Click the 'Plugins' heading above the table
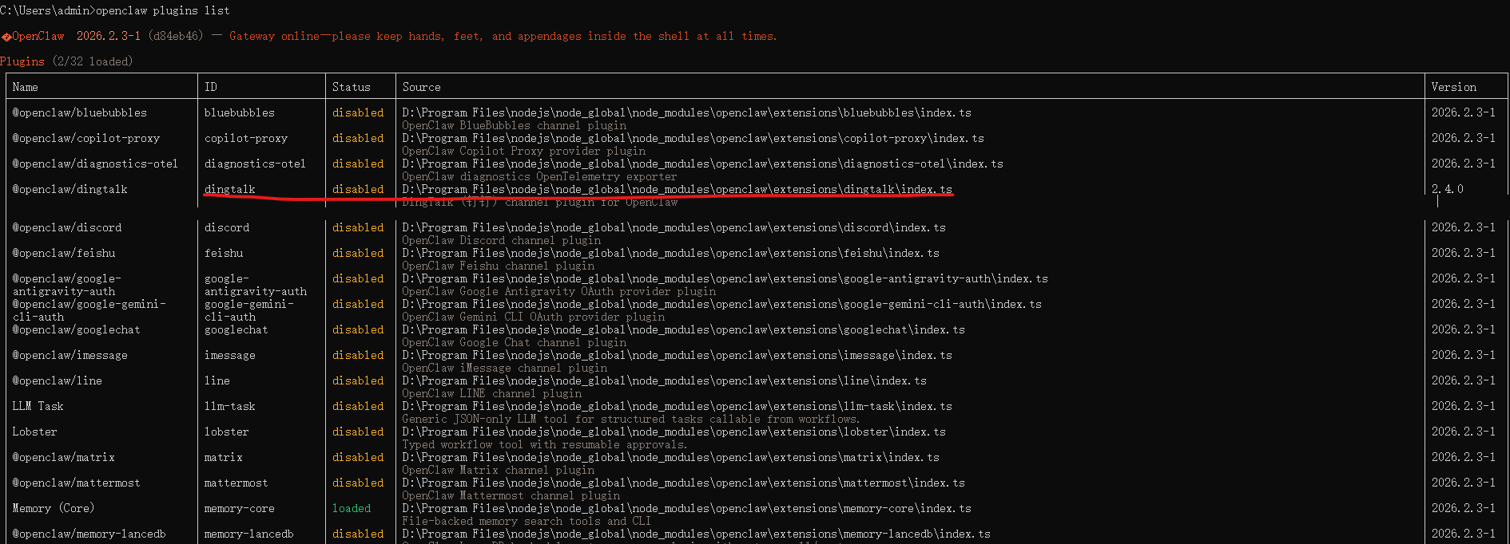 tap(22, 61)
